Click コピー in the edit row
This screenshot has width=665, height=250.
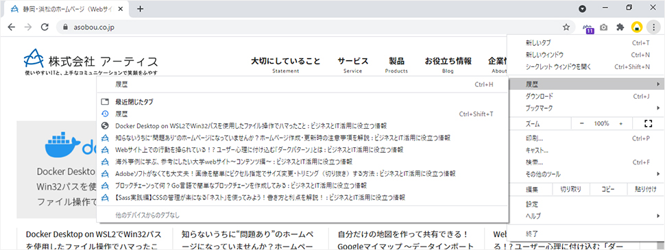click(x=608, y=189)
